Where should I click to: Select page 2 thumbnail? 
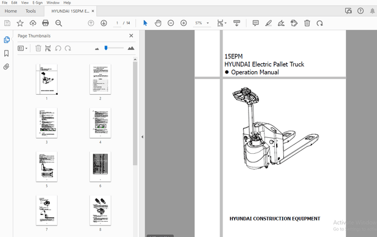[100, 80]
